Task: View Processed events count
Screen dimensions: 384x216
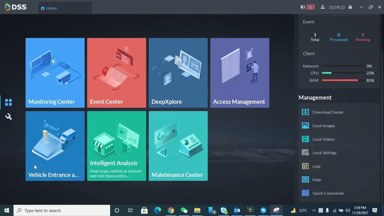Action: click(338, 37)
